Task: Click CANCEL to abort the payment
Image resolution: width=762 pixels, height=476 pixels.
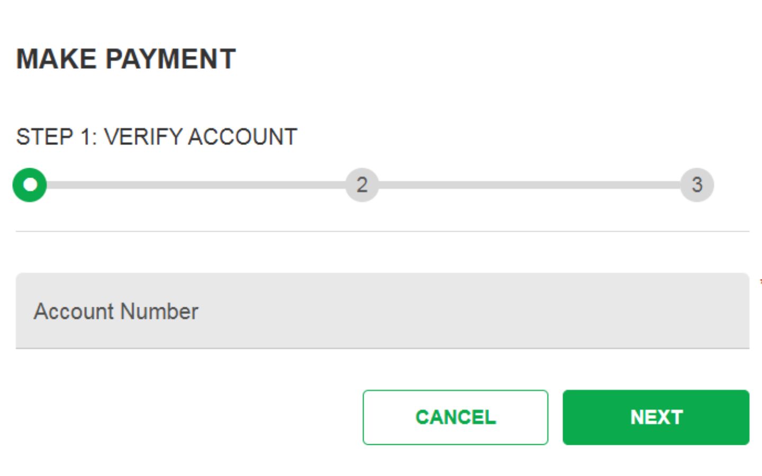Action: pos(455,417)
